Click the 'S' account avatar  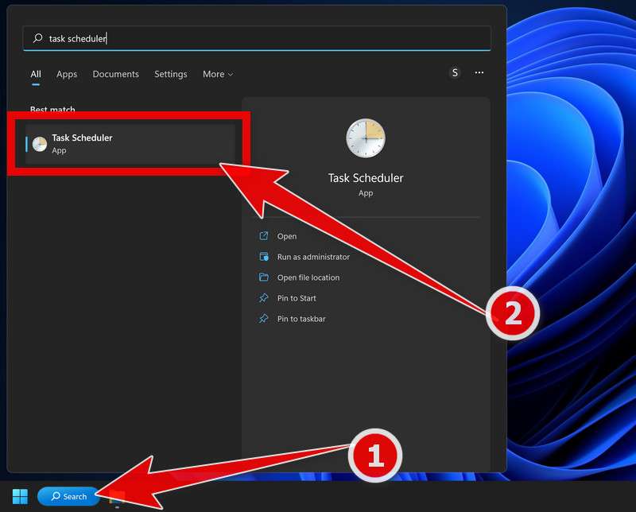coord(455,72)
